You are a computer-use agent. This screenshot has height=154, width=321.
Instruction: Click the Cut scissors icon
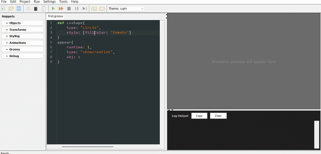click(x=28, y=8)
